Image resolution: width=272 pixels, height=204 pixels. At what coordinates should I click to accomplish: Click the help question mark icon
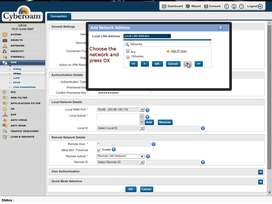pos(241,6)
